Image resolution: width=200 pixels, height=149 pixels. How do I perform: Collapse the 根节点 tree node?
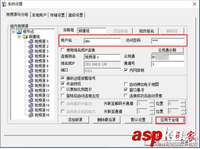[13, 32]
